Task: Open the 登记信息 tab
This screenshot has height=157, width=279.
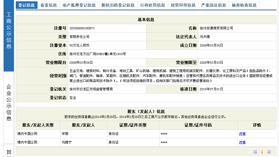Action: (27, 5)
